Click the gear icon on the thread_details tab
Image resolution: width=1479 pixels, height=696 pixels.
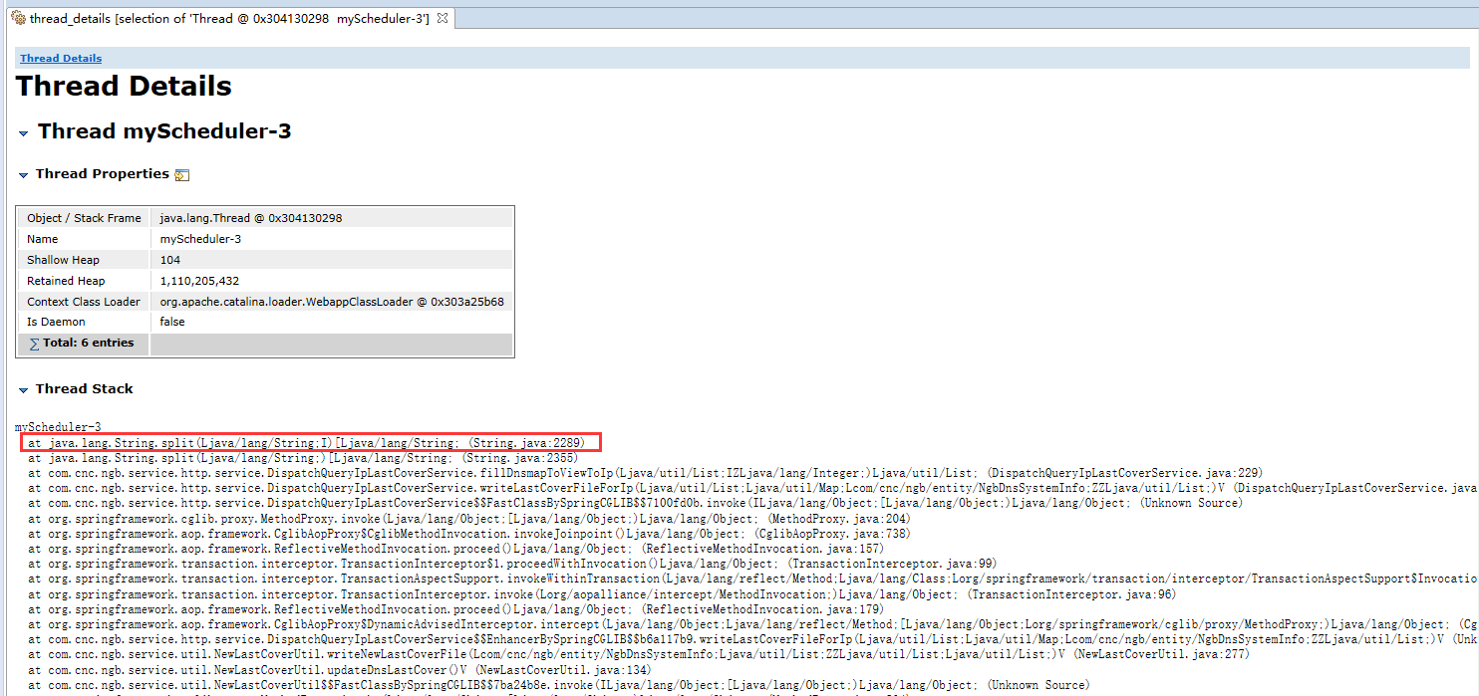pos(17,19)
